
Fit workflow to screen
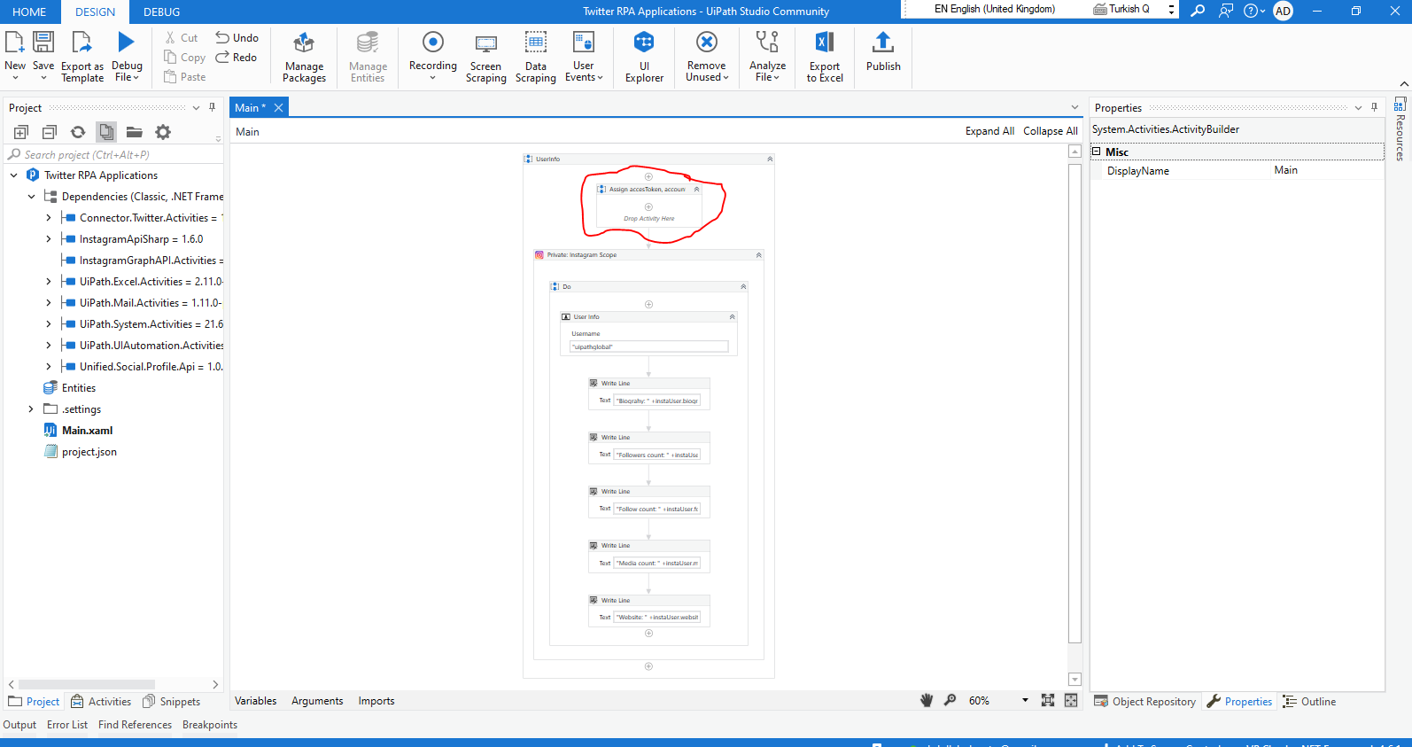(1048, 700)
